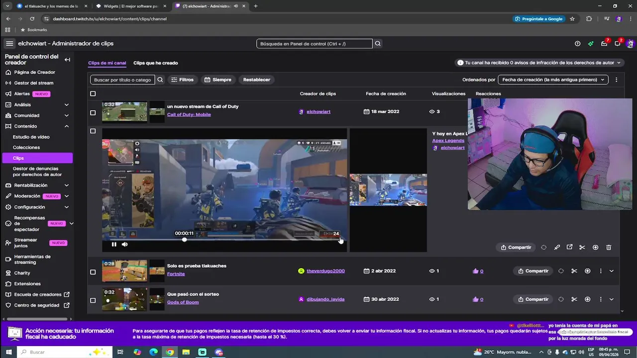Open Apex clip in new window icon
Screen dimensions: 637x358
click(569, 247)
